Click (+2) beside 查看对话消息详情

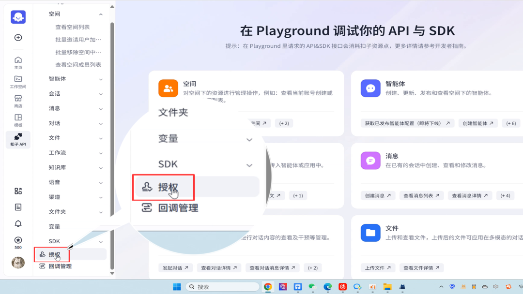[312, 268]
